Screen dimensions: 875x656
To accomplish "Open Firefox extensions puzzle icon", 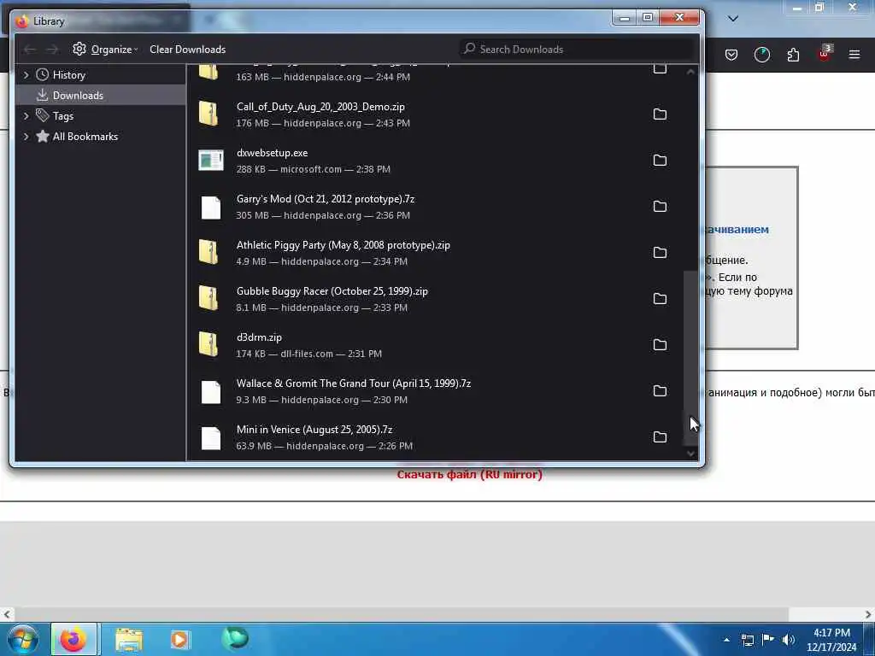I will [x=793, y=55].
